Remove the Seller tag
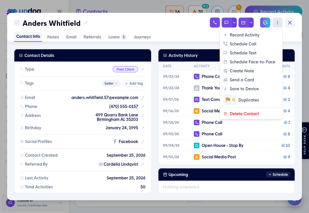The image size is (309, 213). coord(116,84)
